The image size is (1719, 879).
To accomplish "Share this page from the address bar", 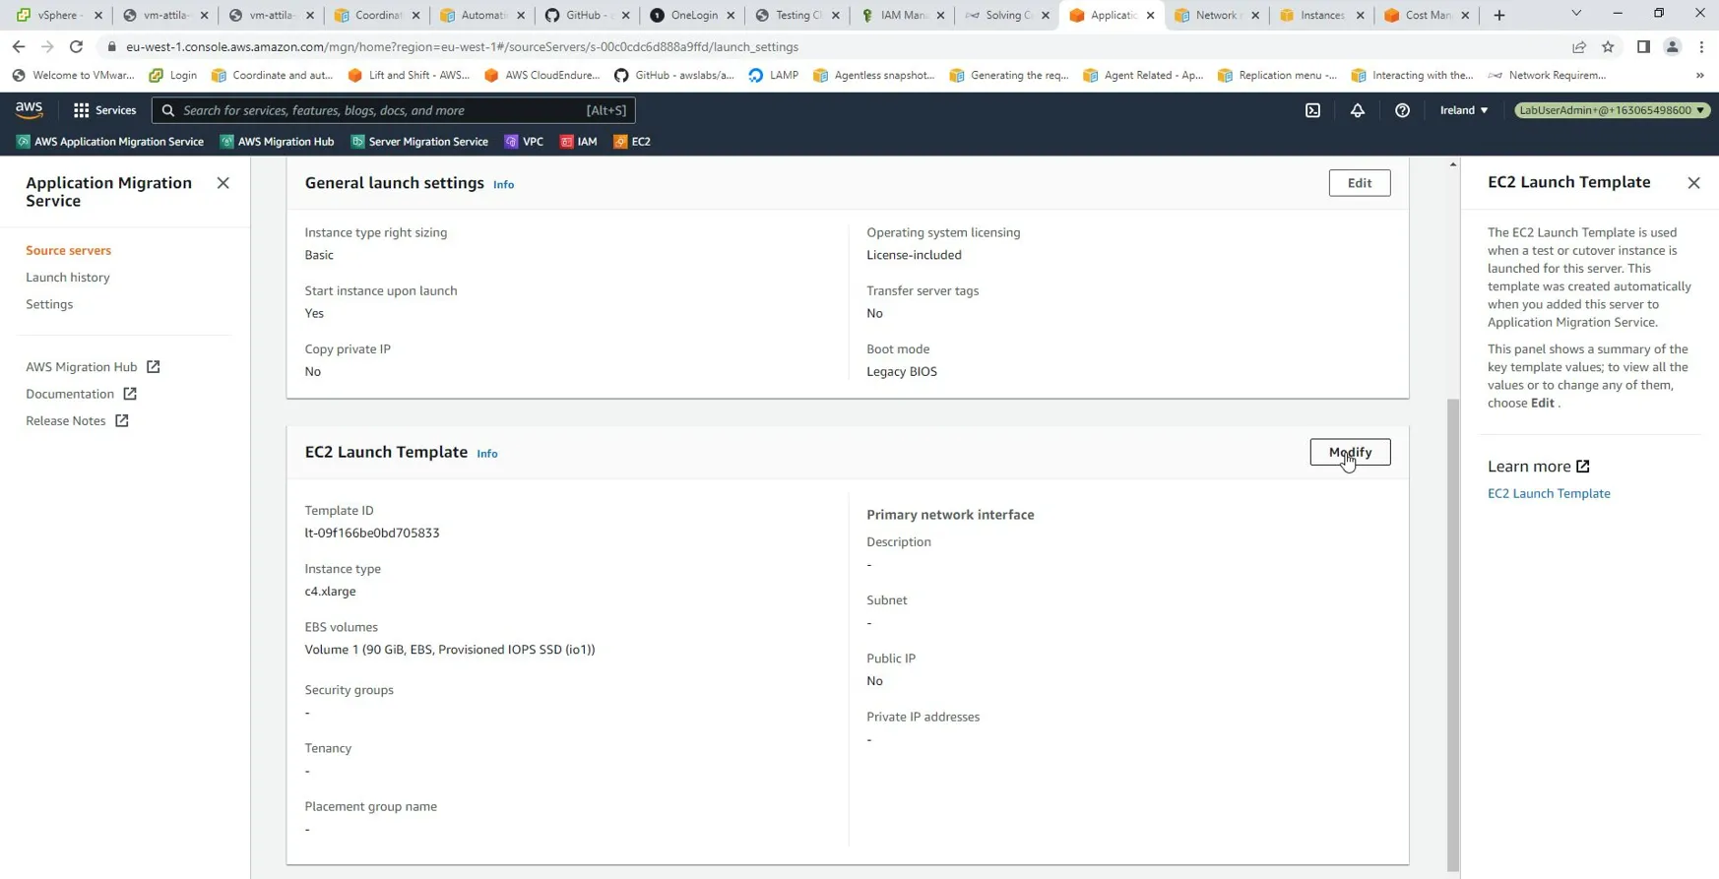I will 1579,46.
